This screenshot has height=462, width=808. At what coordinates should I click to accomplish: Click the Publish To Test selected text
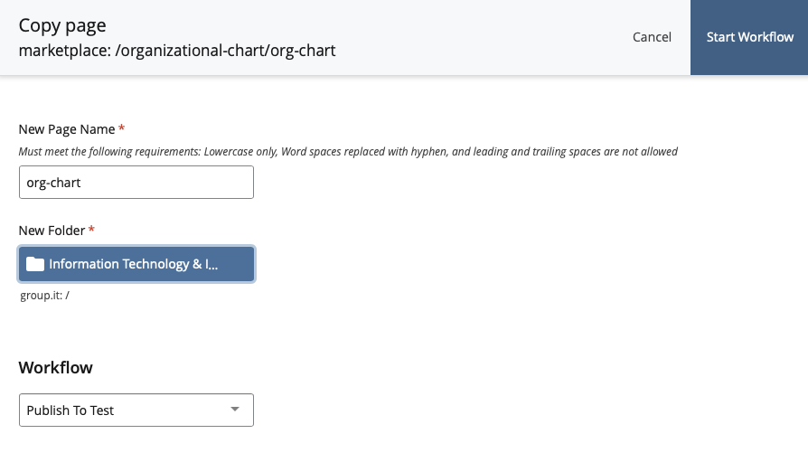[70, 410]
